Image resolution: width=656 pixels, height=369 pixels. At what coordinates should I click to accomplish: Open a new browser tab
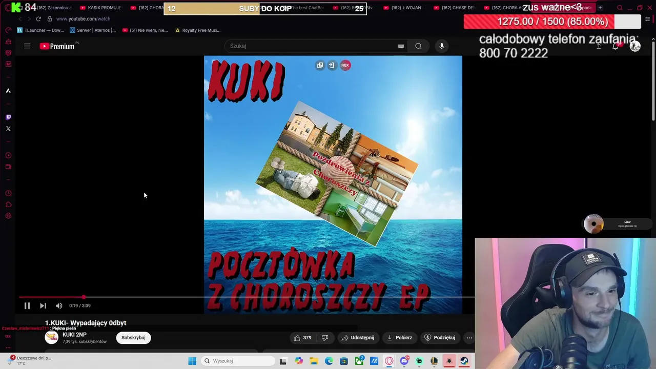click(x=600, y=8)
